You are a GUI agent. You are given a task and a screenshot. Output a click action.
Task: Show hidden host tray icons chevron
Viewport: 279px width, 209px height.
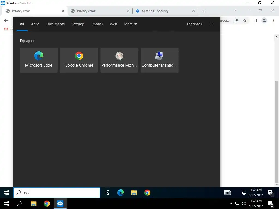(x=231, y=204)
